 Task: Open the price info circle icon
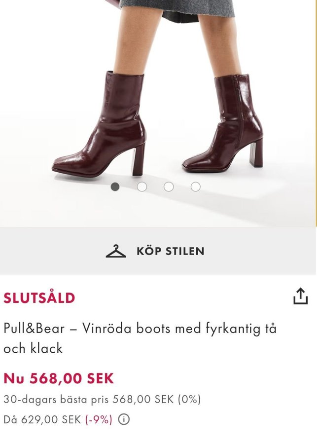click(124, 420)
